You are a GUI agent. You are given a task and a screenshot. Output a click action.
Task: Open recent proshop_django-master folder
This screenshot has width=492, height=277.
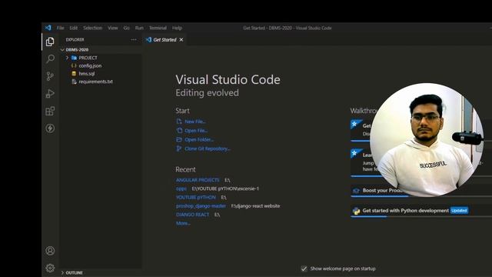(x=201, y=206)
